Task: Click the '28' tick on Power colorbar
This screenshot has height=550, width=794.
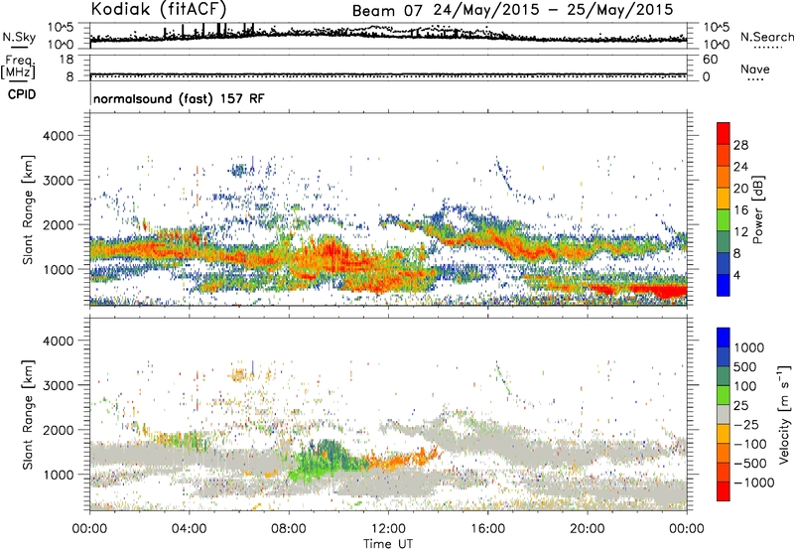Action: tap(740, 145)
